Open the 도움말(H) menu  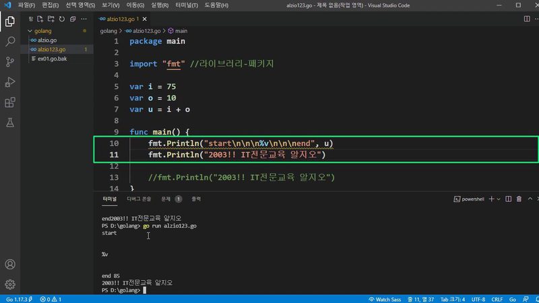point(216,5)
